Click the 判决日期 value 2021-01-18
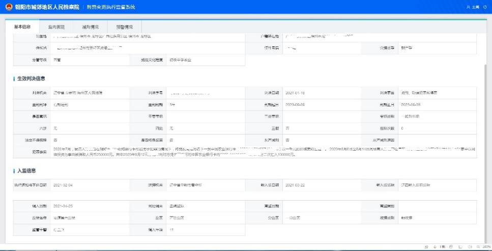The width and height of the screenshot is (492, 251). (295, 93)
